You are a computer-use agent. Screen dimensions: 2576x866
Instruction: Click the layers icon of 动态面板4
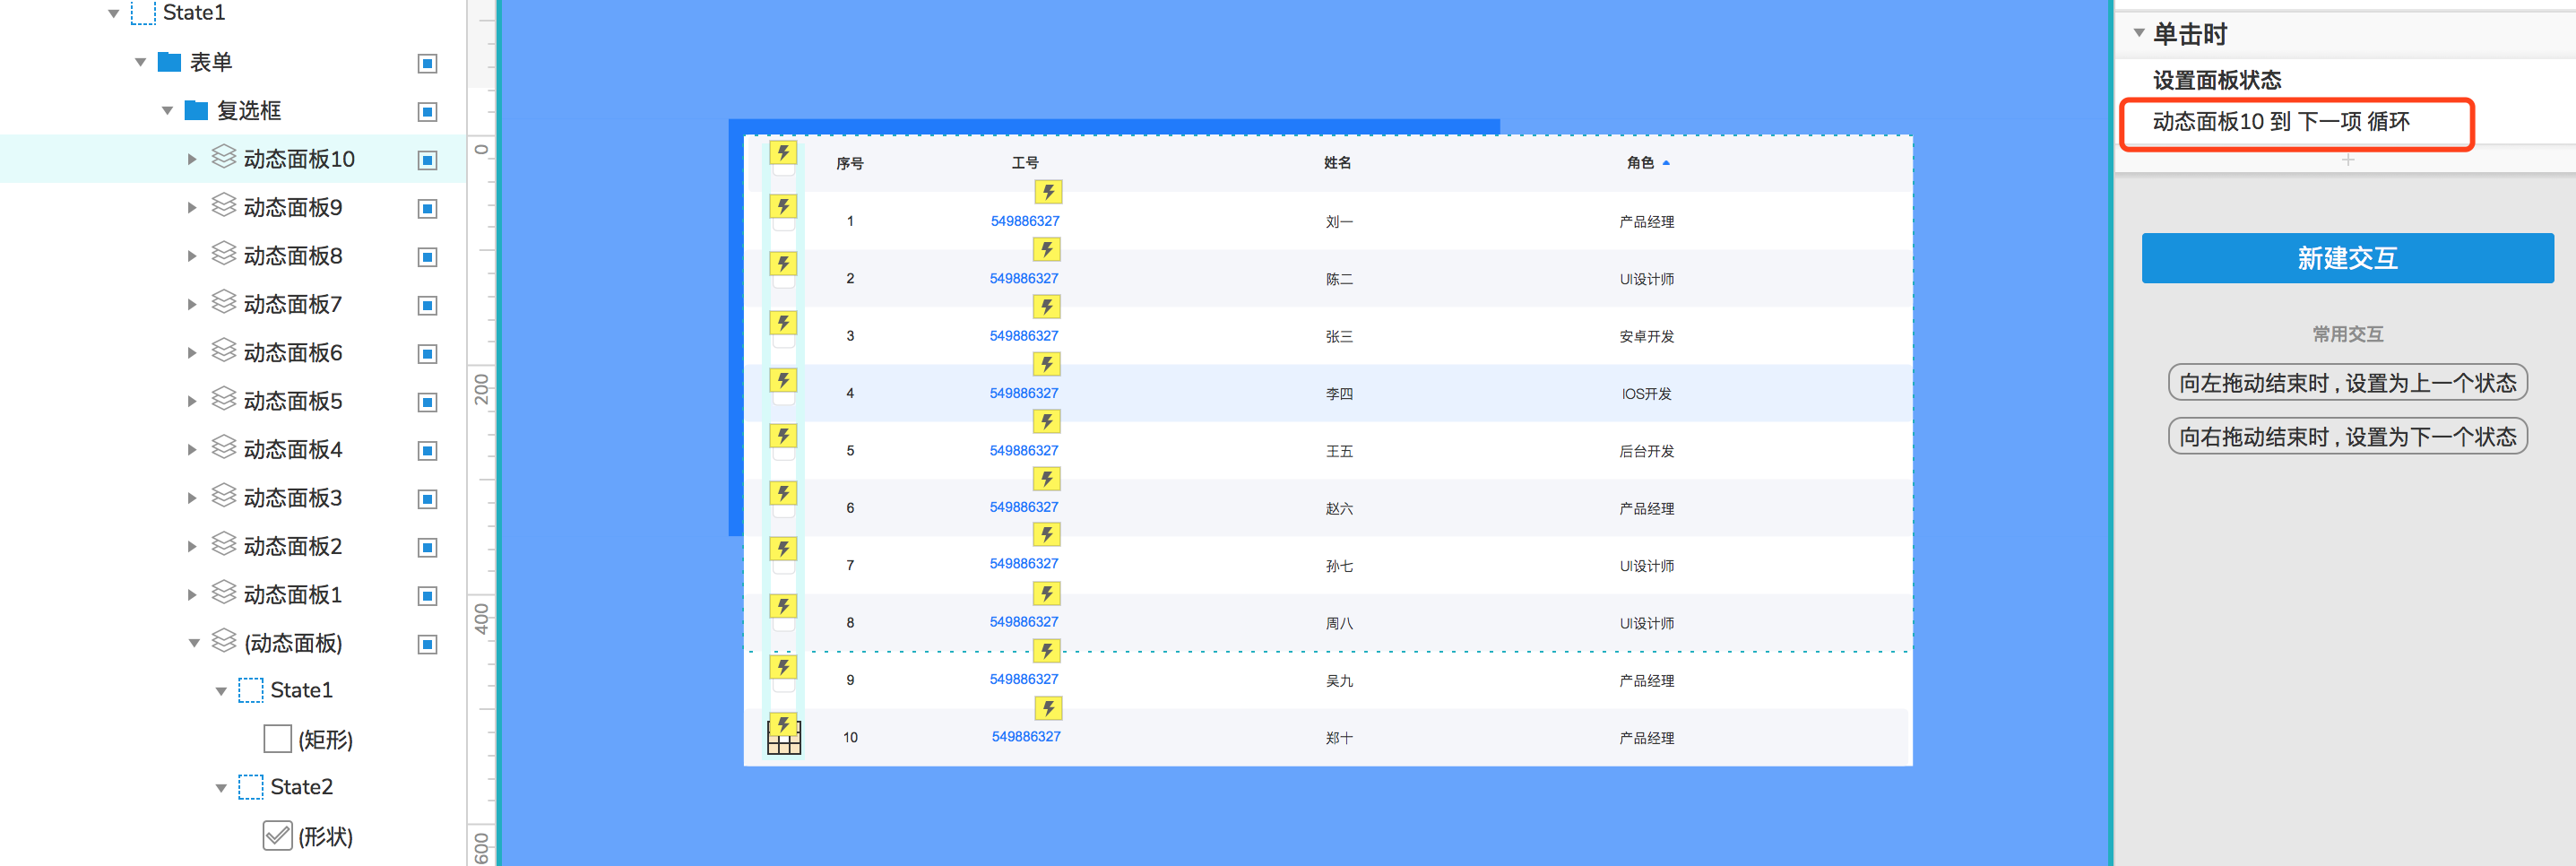coord(224,447)
